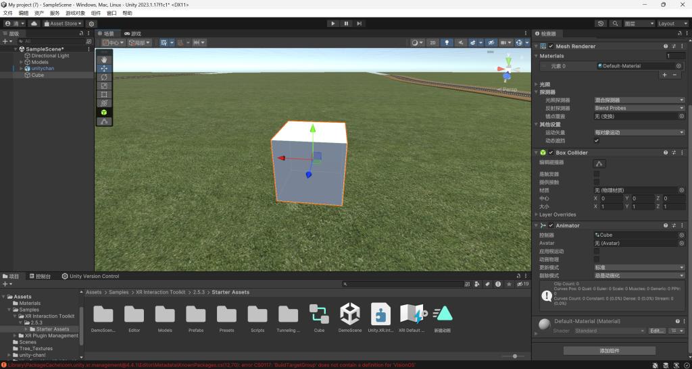The height and width of the screenshot is (369, 692).
Task: Switch to the 游戏 (Game) tab
Action: click(135, 34)
